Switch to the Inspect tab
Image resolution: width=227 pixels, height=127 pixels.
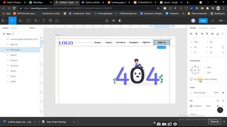coord(213,28)
